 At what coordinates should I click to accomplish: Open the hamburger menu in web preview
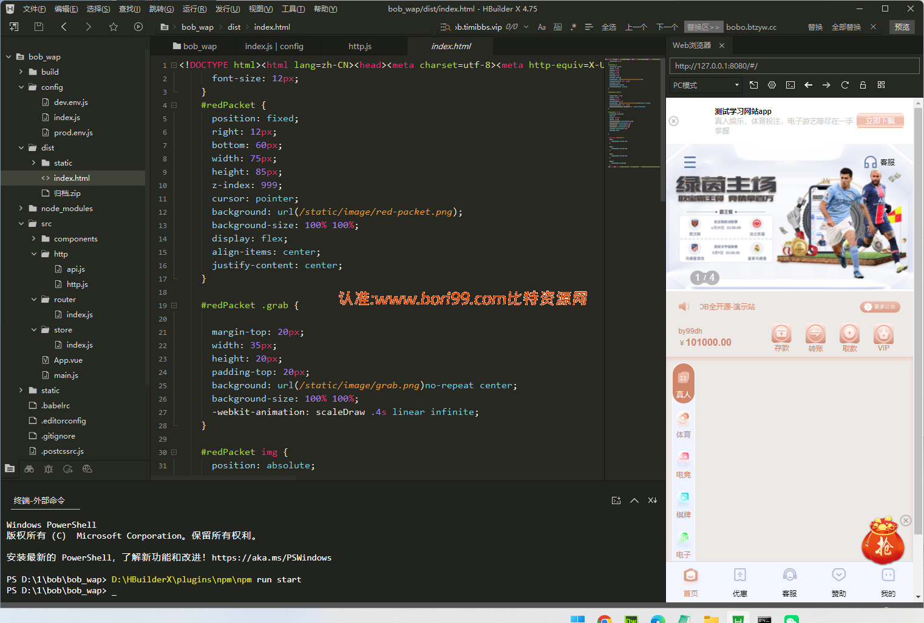click(690, 162)
